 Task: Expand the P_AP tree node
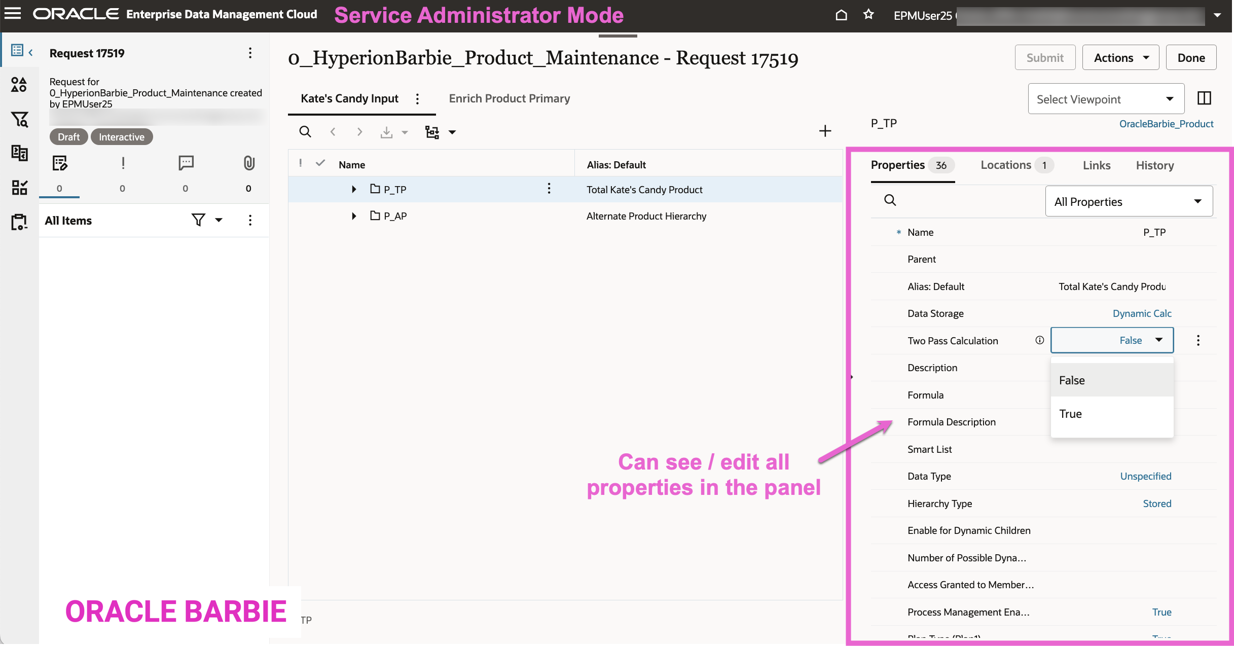(354, 216)
